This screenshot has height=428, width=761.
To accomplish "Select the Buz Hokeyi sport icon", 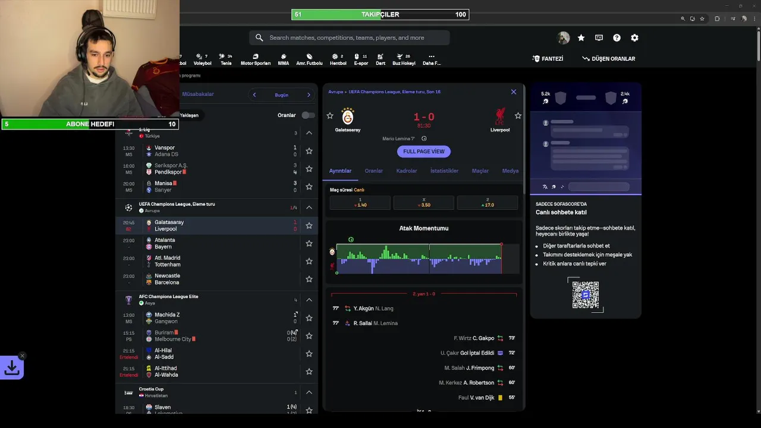I will click(x=404, y=59).
